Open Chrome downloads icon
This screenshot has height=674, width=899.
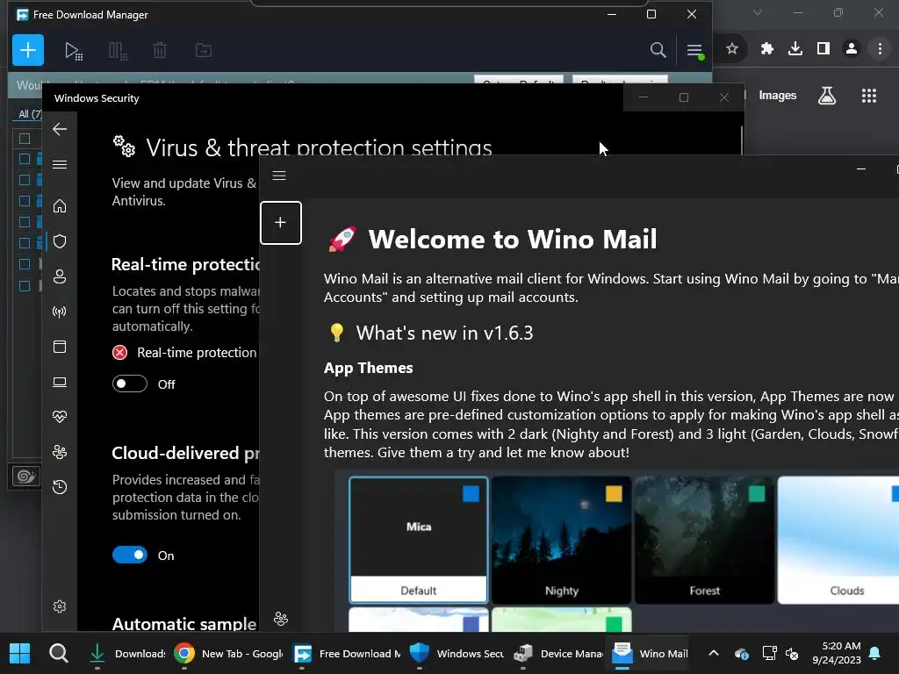pos(795,49)
